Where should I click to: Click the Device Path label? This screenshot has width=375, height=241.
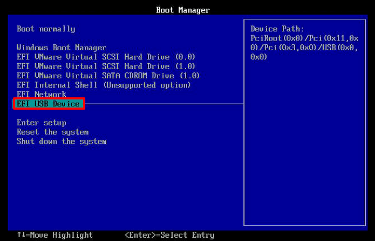pos(277,29)
